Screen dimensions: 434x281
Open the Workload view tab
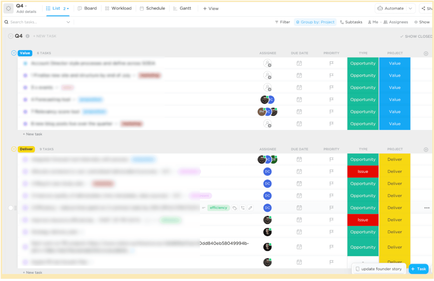point(118,8)
